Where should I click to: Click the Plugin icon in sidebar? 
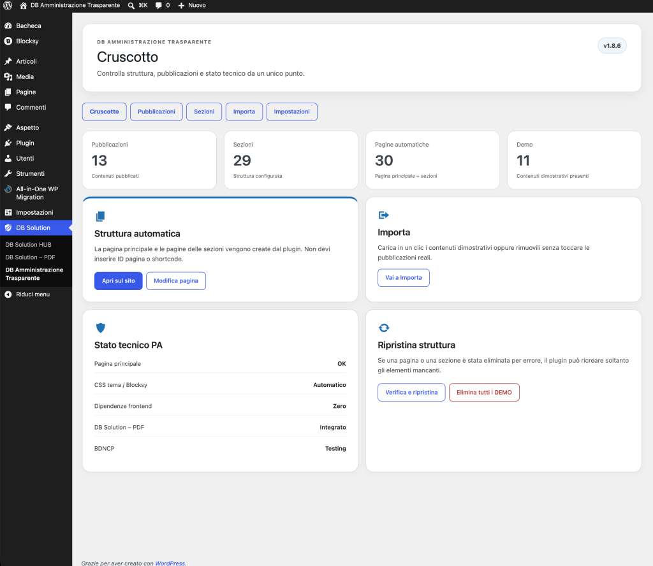pos(8,143)
